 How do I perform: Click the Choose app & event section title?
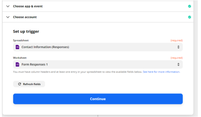click(x=28, y=6)
